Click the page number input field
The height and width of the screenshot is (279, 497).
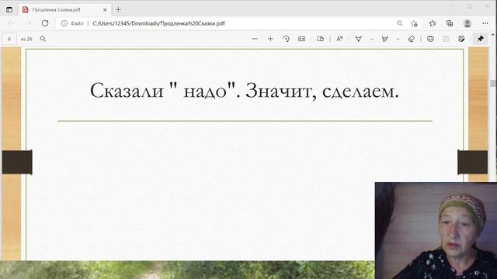tap(9, 39)
